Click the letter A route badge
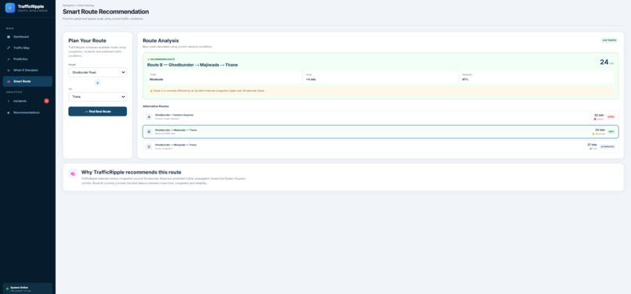The height and width of the screenshot is (294, 631). [149, 117]
